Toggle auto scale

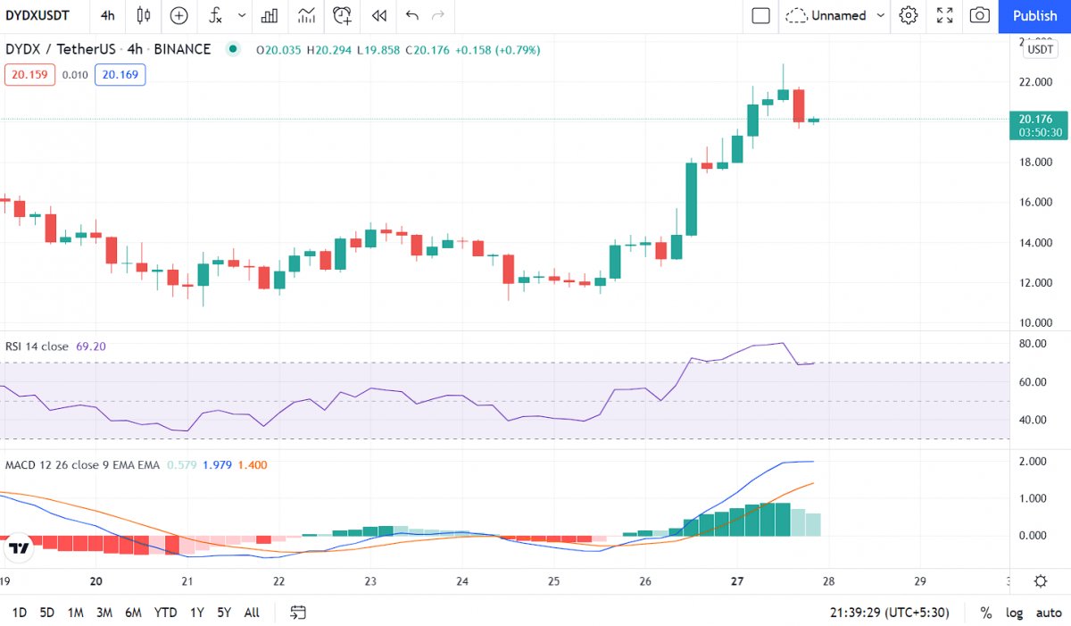pyautogui.click(x=1049, y=613)
